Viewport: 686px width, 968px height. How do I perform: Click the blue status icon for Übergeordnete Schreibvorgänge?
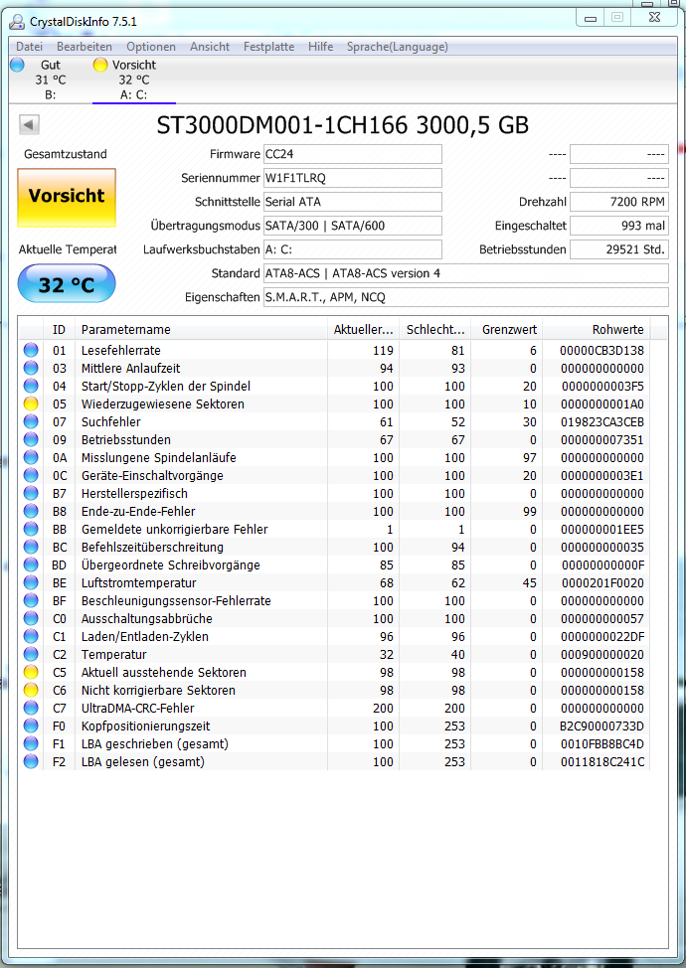coord(31,565)
